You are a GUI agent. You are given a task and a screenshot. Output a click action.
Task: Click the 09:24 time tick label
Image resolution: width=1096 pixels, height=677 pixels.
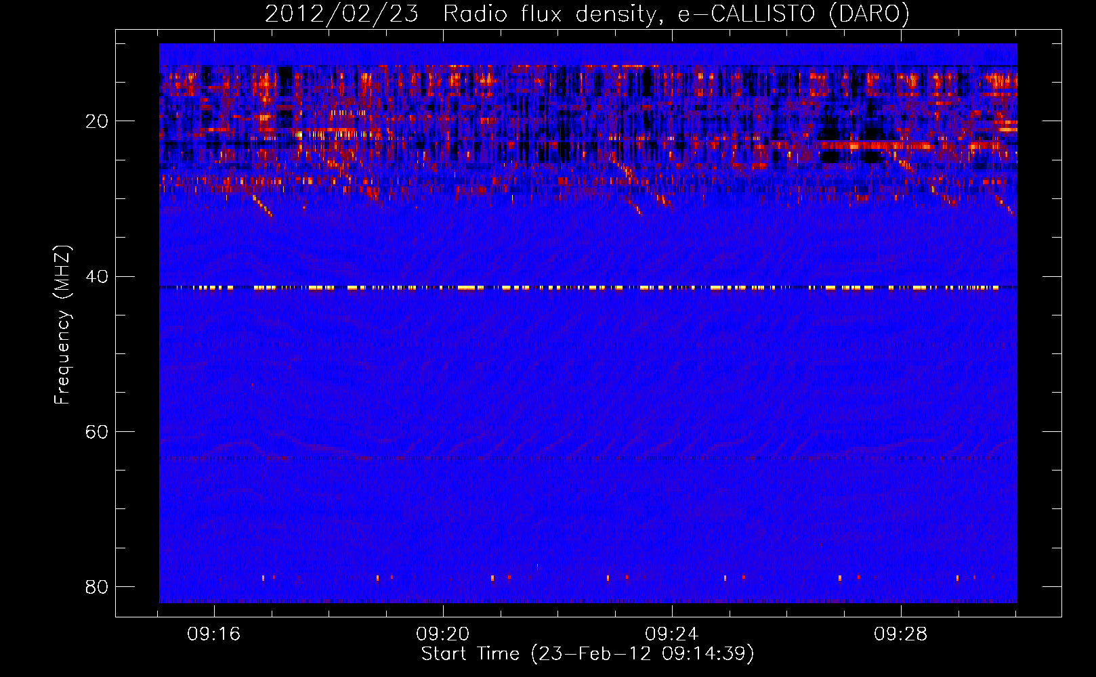(x=672, y=634)
